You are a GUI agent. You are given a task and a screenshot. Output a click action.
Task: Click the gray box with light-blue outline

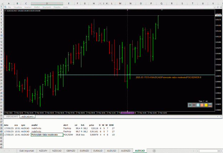pyautogui.click(x=190, y=105)
